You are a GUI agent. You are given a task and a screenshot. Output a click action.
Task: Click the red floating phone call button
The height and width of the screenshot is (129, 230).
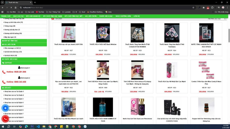[5, 119]
